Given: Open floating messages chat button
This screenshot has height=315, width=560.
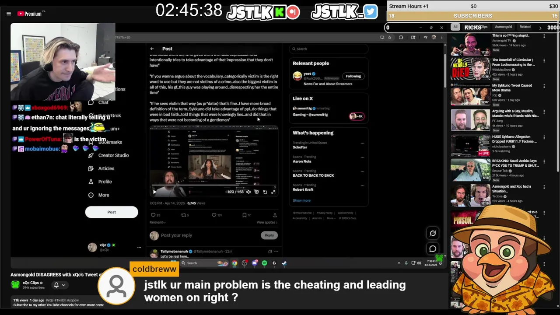Looking at the screenshot, I should tap(433, 248).
